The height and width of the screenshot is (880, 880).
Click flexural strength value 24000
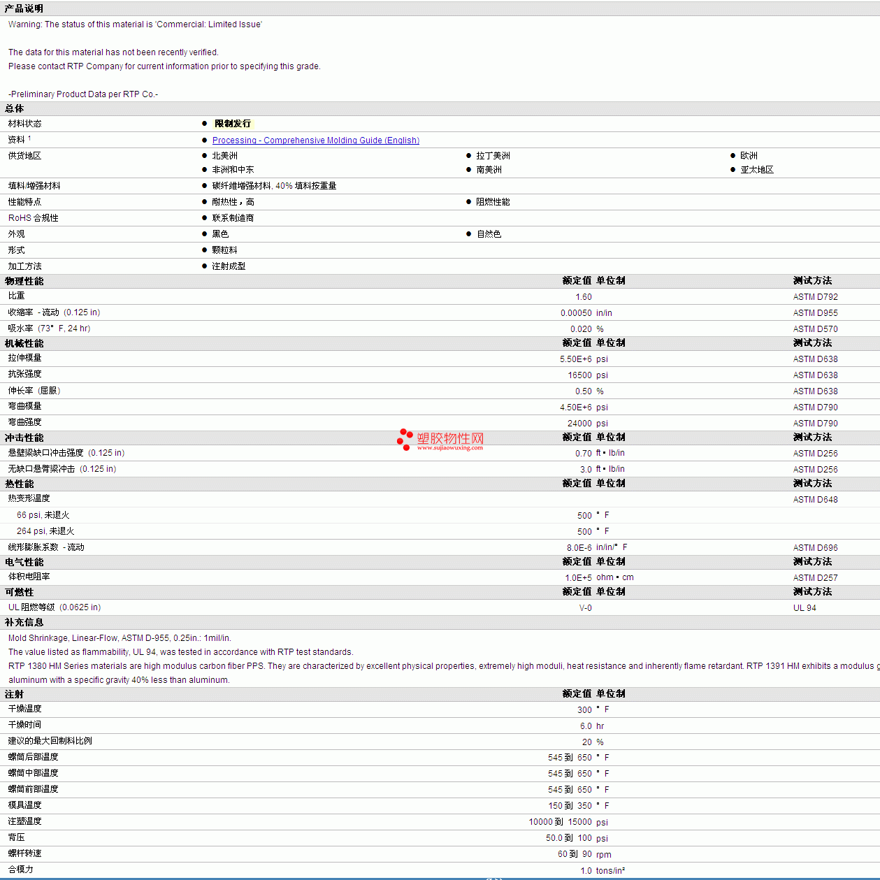pyautogui.click(x=579, y=424)
